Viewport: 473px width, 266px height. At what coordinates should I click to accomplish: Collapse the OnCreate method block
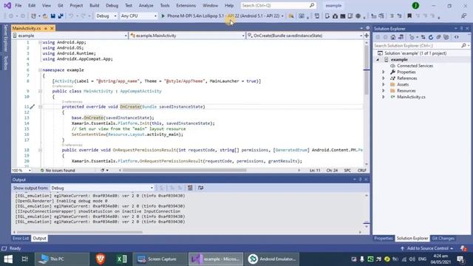point(40,106)
